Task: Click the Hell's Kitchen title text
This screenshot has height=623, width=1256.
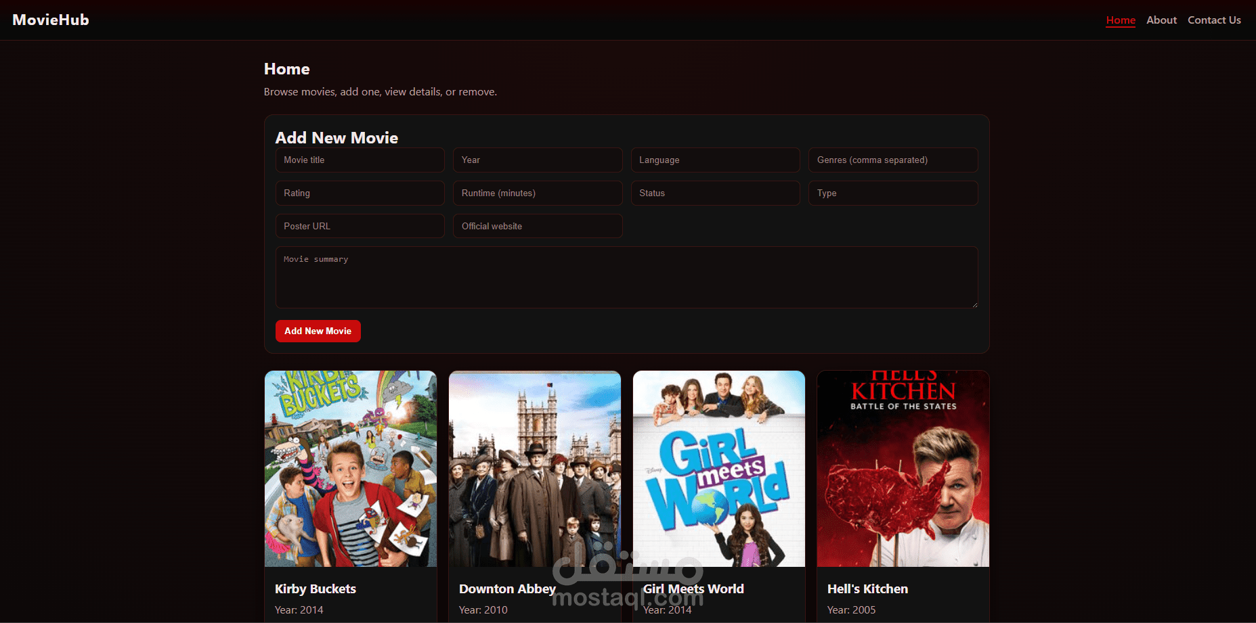Action: click(867, 589)
